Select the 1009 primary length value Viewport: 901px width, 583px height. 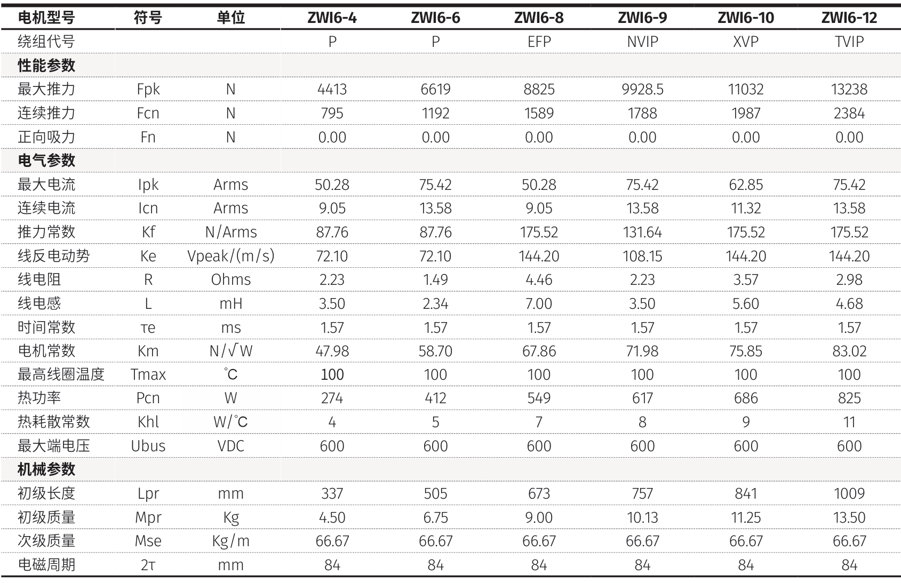[x=849, y=493]
